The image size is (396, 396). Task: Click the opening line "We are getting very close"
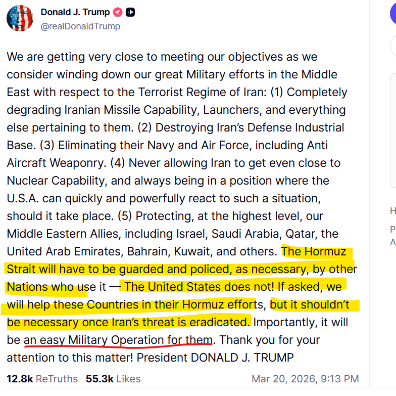click(x=71, y=57)
